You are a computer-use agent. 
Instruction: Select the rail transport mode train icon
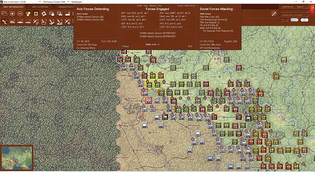[12, 22]
